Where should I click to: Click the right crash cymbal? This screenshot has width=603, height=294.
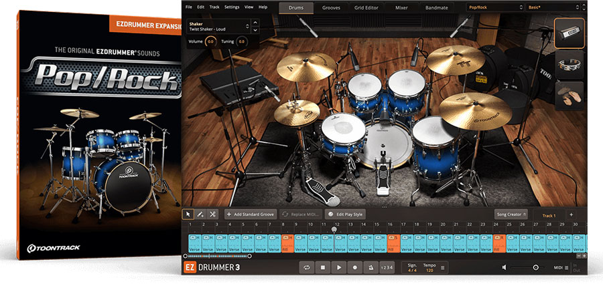click(456, 59)
